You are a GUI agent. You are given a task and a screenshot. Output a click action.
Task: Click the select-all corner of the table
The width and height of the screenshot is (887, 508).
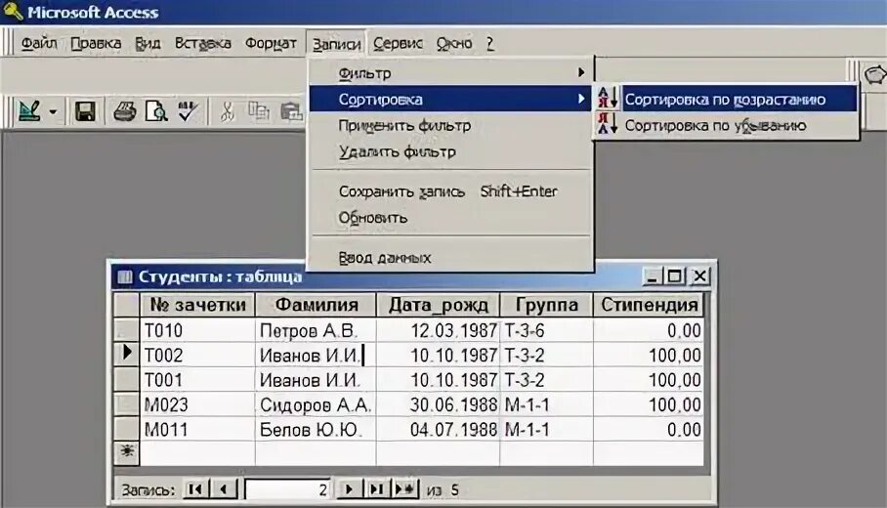tap(127, 305)
